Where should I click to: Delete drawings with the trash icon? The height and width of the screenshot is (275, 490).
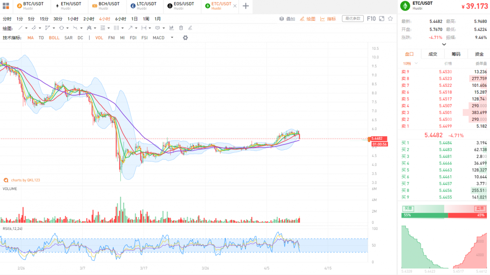click(x=181, y=28)
